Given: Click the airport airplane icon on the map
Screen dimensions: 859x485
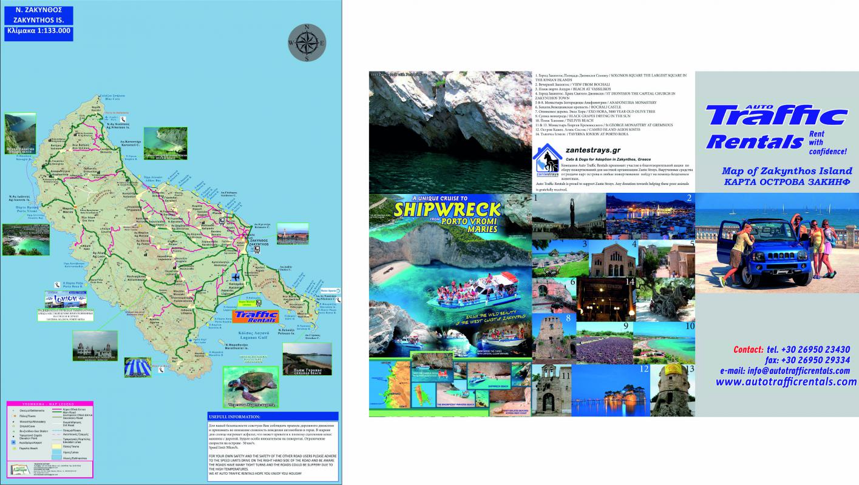Looking at the screenshot, I should coord(235,277).
